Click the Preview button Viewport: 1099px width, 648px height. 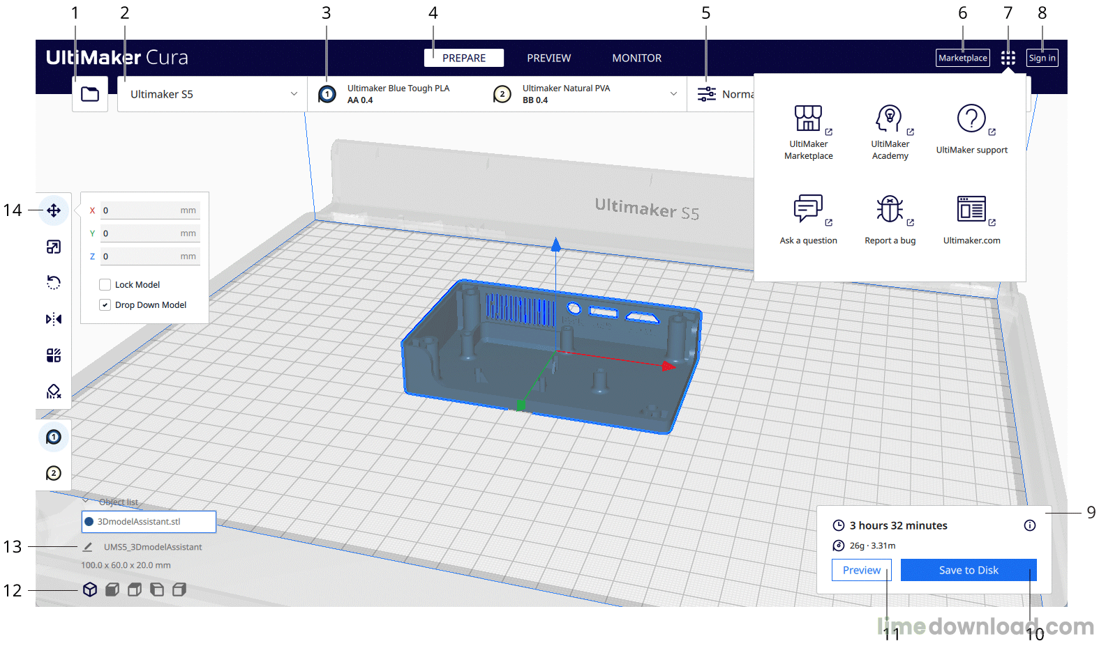(x=862, y=570)
